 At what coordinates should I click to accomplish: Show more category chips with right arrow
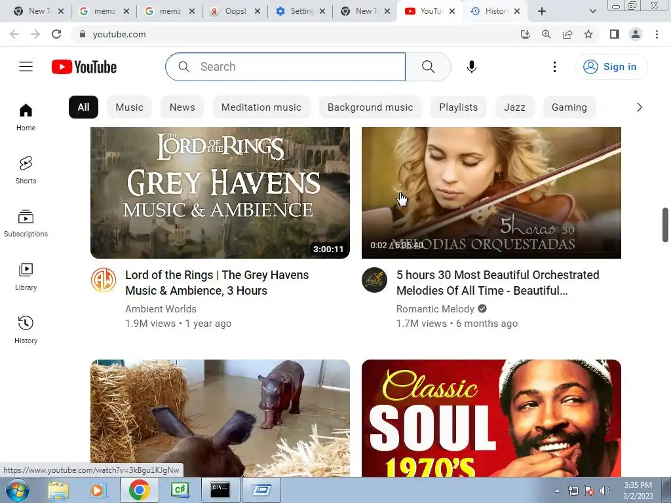[640, 107]
